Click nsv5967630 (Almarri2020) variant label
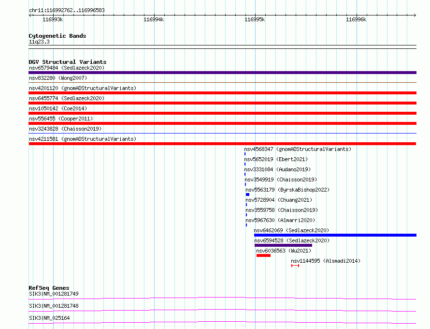Screen dimensions: 430x329 280,220
